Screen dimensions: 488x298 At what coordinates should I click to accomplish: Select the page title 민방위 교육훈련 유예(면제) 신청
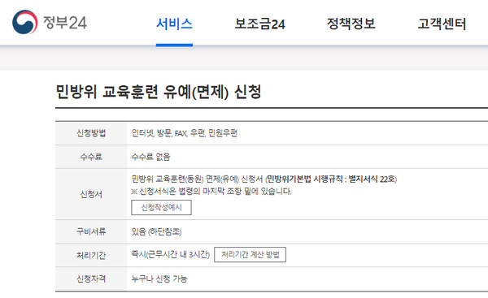coord(159,92)
